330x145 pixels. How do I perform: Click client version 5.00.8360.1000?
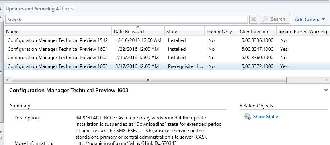pyautogui.click(x=257, y=58)
